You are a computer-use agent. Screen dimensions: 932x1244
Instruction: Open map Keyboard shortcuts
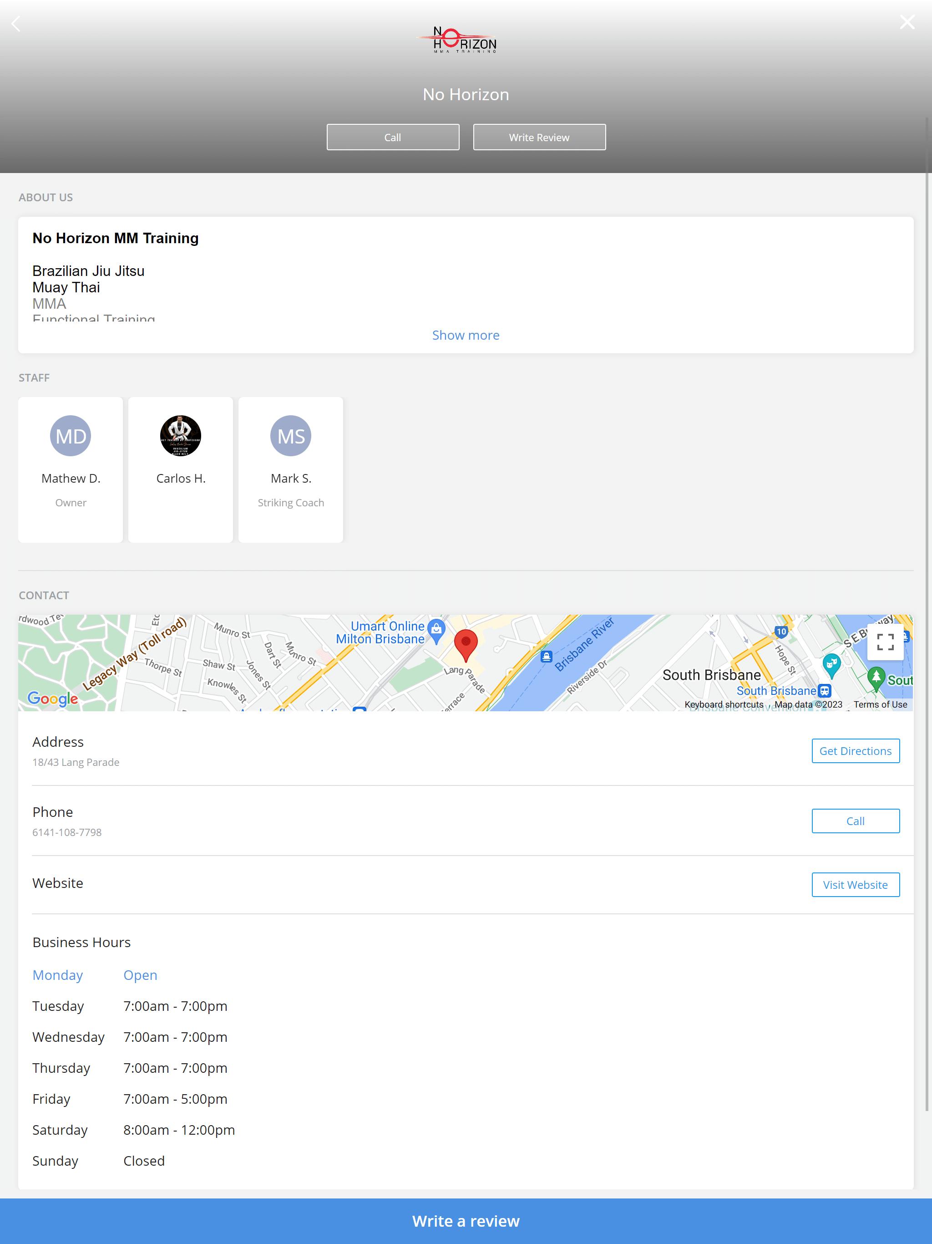click(724, 704)
